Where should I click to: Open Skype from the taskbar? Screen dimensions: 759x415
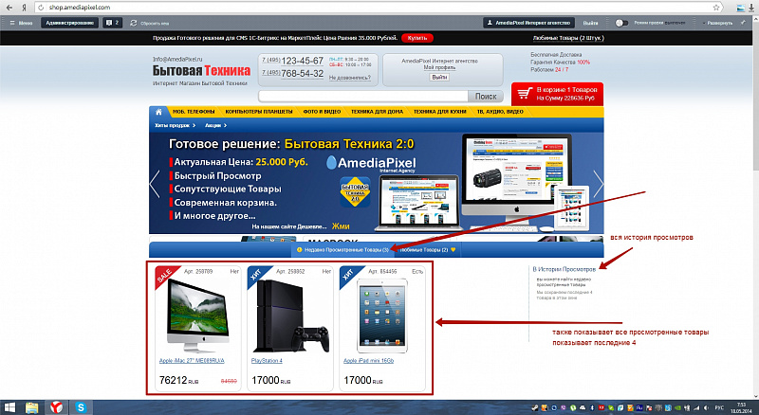(x=81, y=407)
